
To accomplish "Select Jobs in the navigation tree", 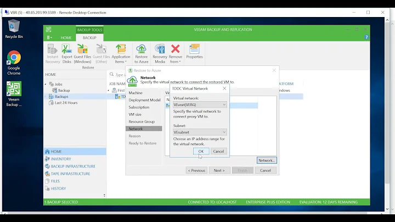I will point(59,84).
